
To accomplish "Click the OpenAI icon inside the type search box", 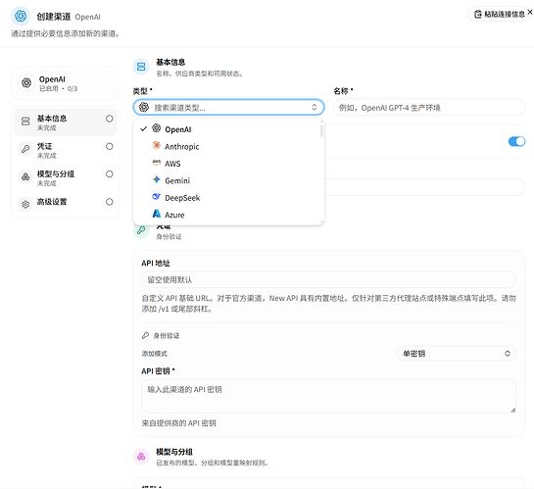I will [144, 107].
